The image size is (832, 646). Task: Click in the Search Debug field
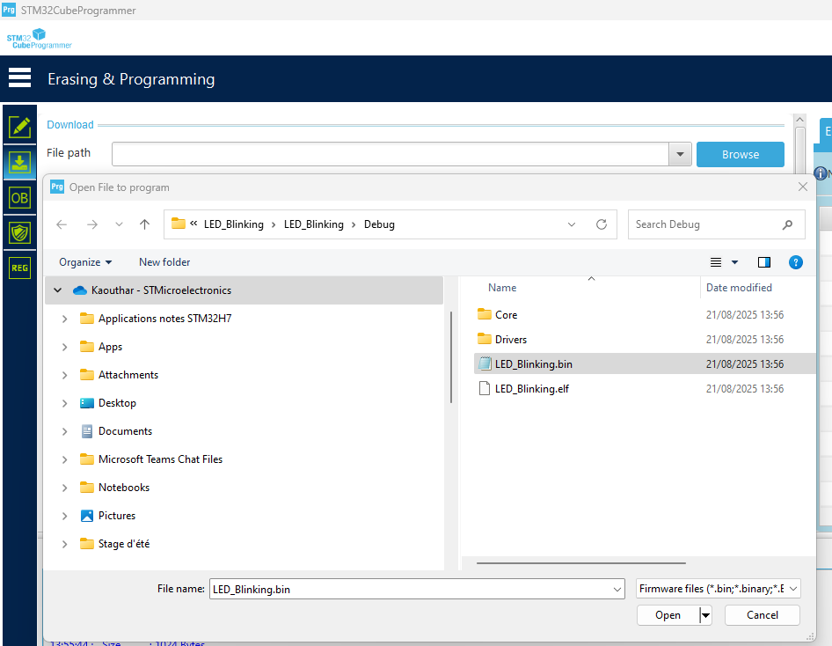pos(705,224)
